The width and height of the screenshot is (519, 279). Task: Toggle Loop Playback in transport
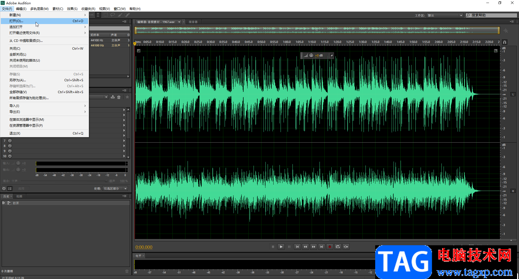coord(338,247)
